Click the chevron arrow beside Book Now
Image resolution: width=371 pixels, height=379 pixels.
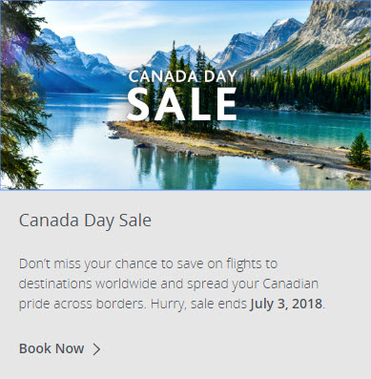pyautogui.click(x=96, y=349)
